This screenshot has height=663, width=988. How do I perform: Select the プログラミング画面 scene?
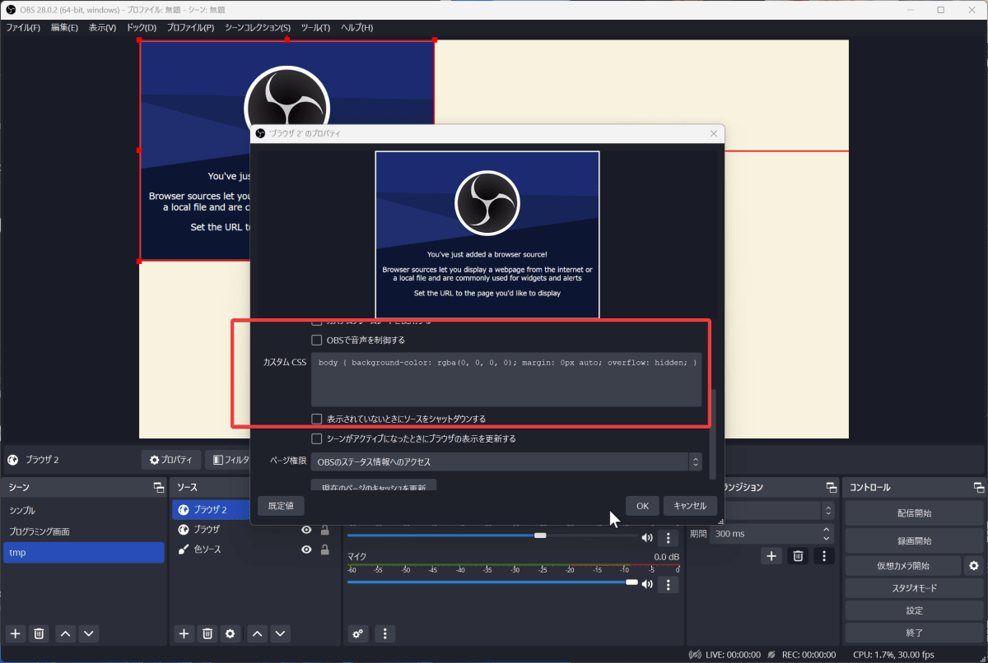(x=83, y=531)
